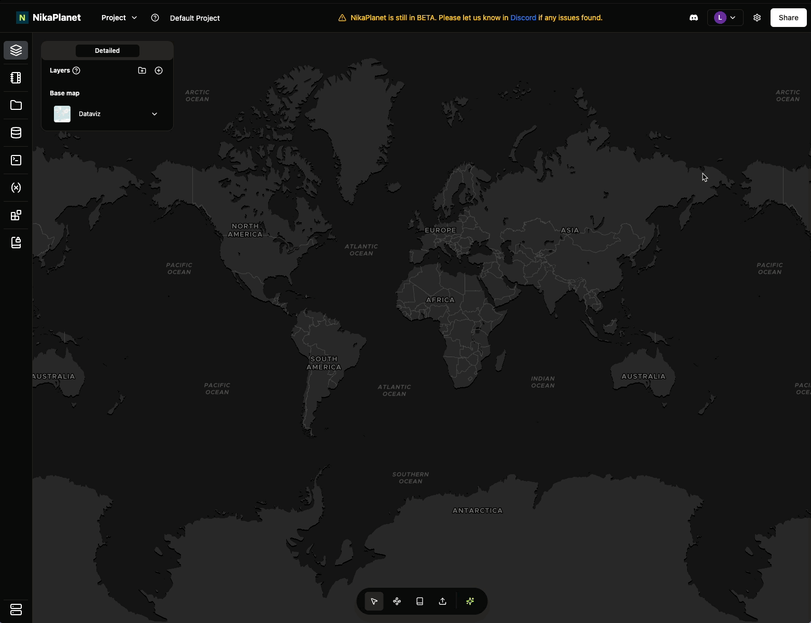Expand the Dataviz base map dropdown
Viewport: 811px width, 623px height.
click(154, 114)
